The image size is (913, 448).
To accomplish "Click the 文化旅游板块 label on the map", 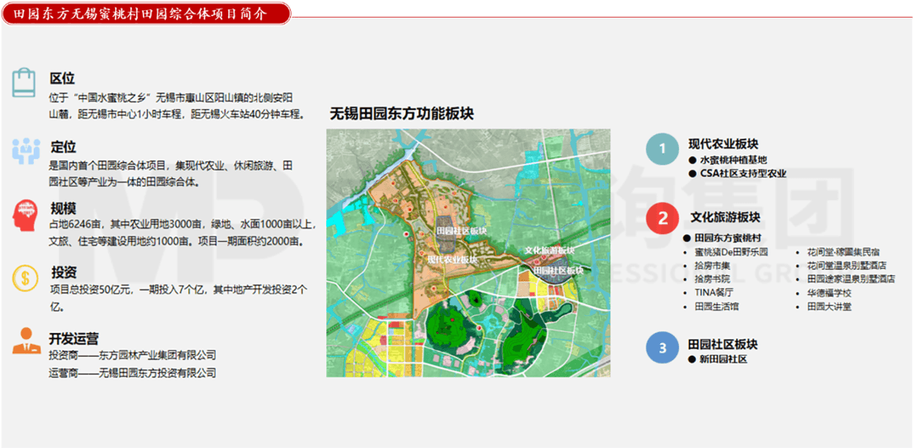I will pyautogui.click(x=549, y=250).
